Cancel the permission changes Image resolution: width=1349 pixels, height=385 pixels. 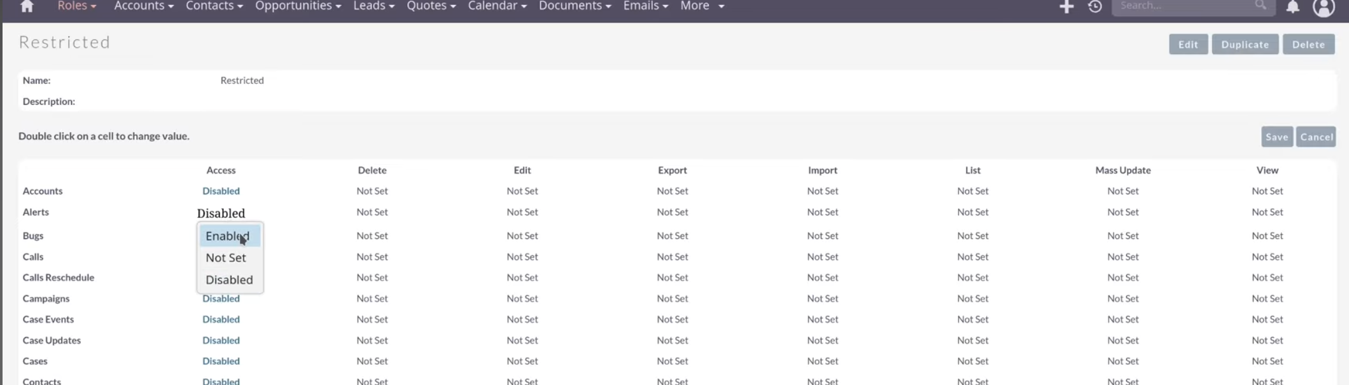[1316, 137]
